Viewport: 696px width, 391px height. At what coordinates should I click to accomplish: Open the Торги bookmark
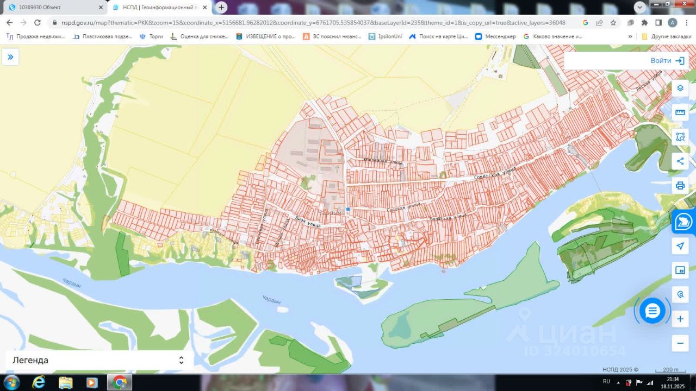pyautogui.click(x=151, y=36)
